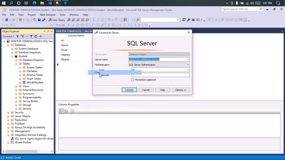Click the Help button in the dialog

(163, 90)
